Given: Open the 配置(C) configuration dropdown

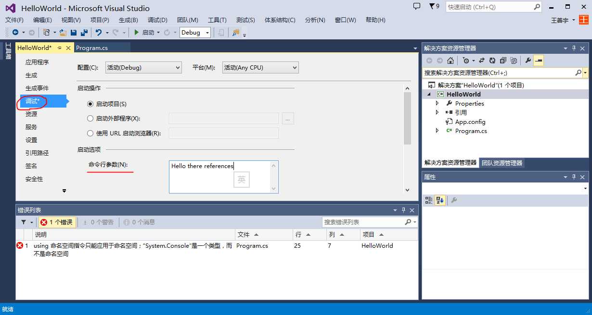Looking at the screenshot, I should pyautogui.click(x=143, y=68).
